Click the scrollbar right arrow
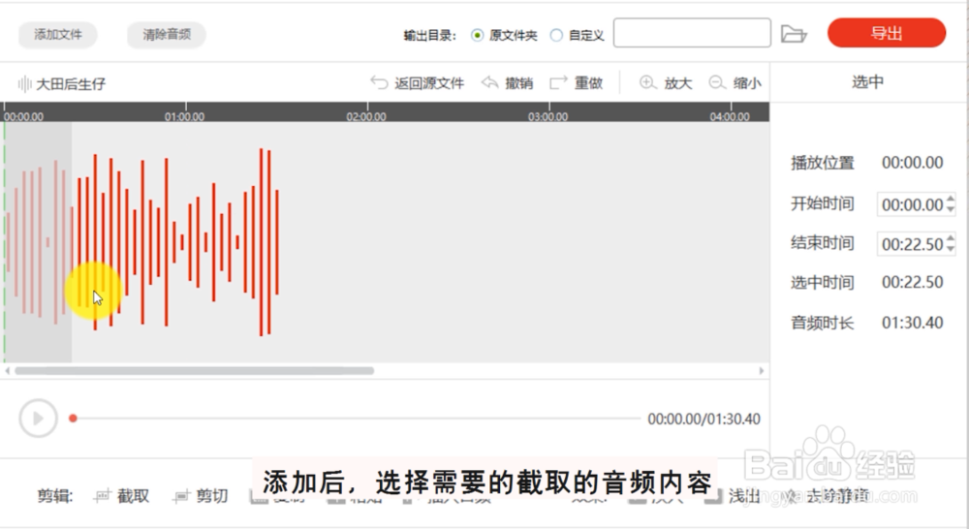Viewport: 969px width, 529px height. click(762, 371)
